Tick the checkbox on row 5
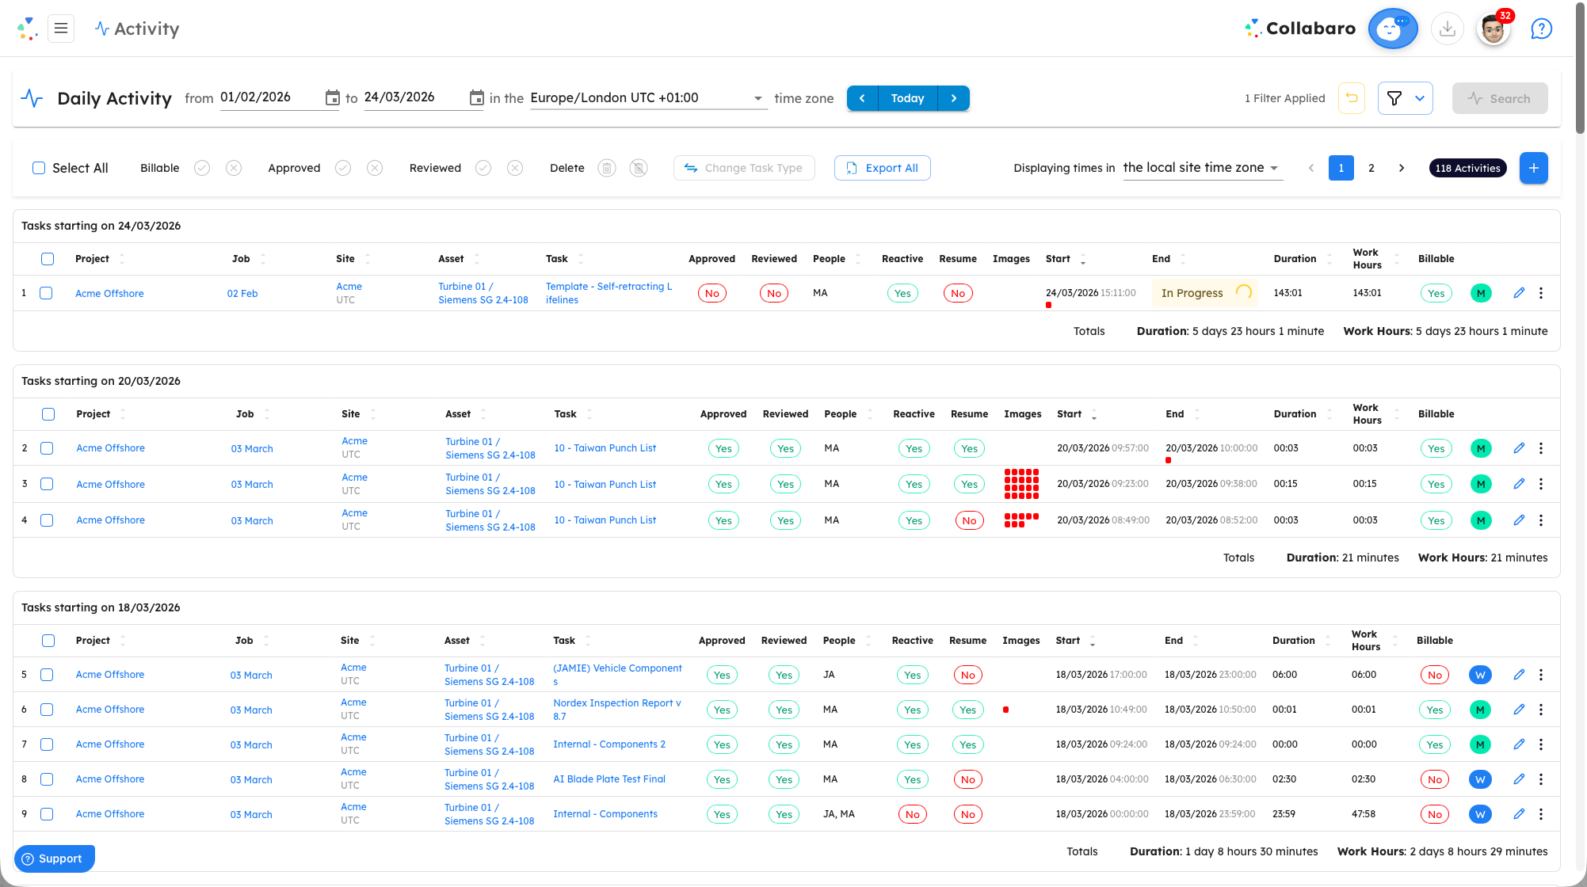This screenshot has height=887, width=1587. pos(47,675)
